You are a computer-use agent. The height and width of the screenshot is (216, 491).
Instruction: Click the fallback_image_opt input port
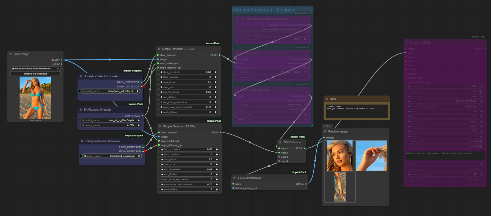[x=233, y=188]
